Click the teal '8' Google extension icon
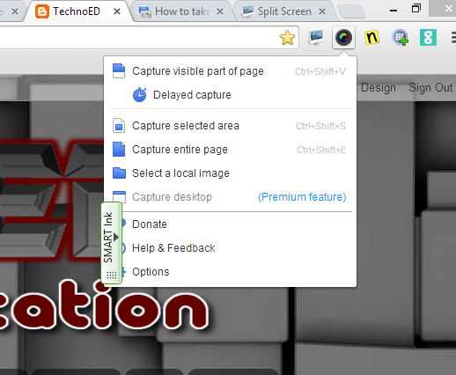Viewport: 456px width, 375px height. click(x=428, y=38)
